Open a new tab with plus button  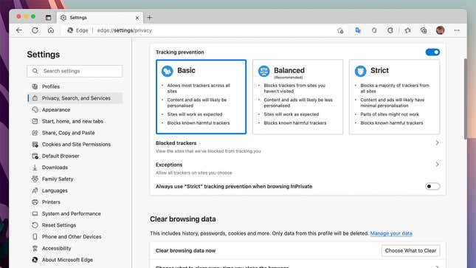149,18
